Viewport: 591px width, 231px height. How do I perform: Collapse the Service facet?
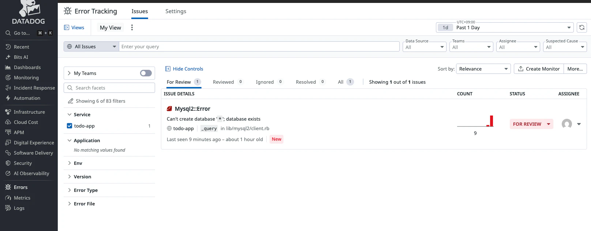click(x=69, y=114)
